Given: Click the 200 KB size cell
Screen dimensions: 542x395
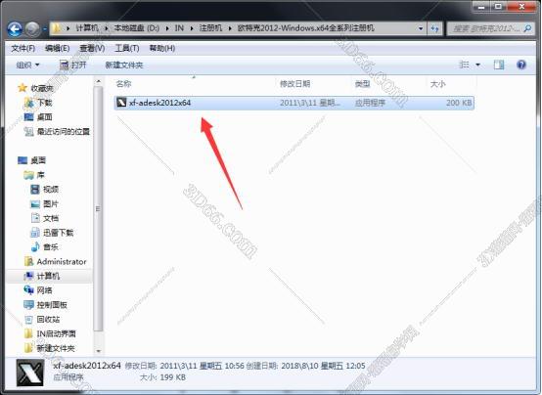Looking at the screenshot, I should coord(459,103).
